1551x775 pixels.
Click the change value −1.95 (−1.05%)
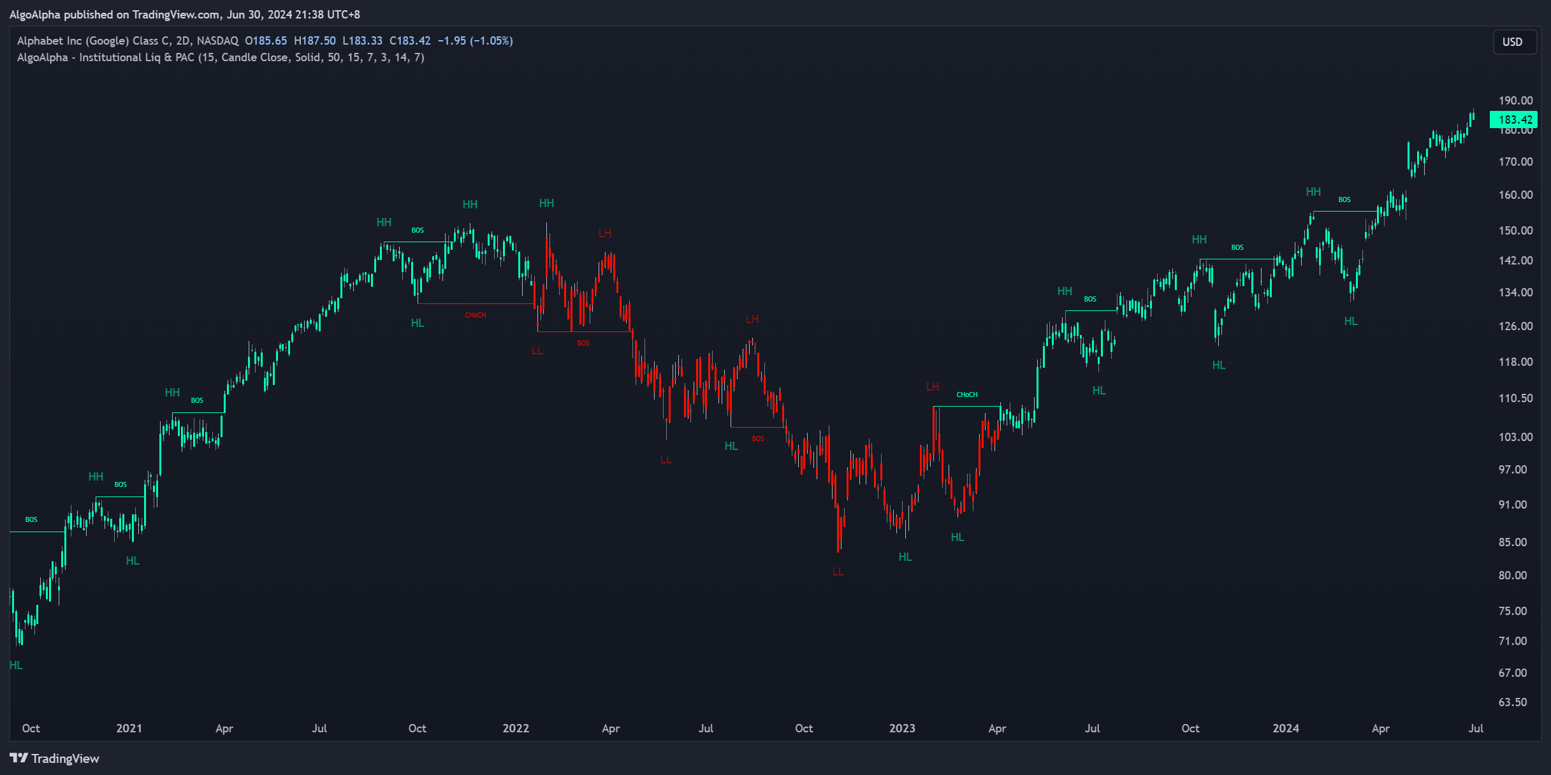point(475,41)
